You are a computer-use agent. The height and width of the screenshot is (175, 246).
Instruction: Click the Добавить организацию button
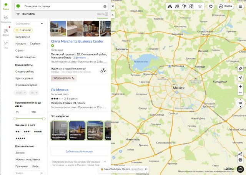pyautogui.click(x=79, y=152)
